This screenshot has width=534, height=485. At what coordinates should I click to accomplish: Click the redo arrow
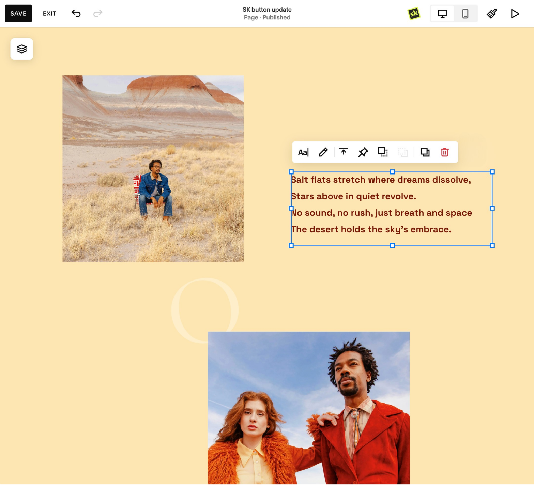pos(98,13)
